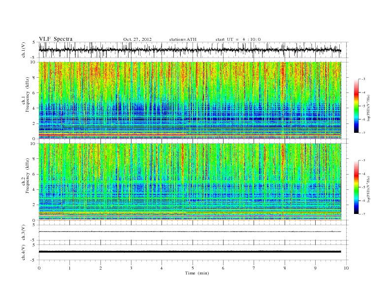Click the '5' tick on the time axis
Image resolution: width=390 pixels, height=301 pixels.
click(193, 268)
